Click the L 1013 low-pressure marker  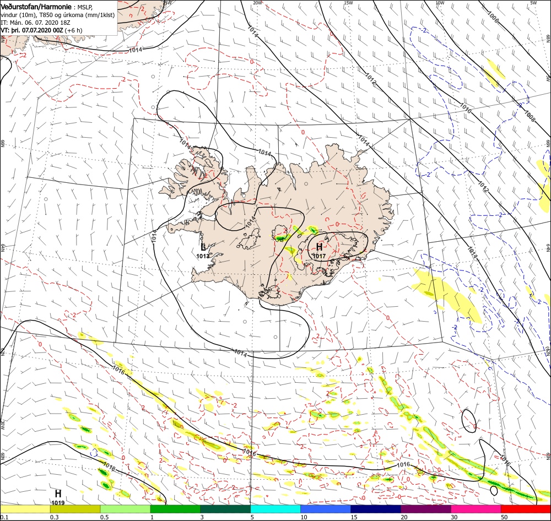tap(203, 251)
